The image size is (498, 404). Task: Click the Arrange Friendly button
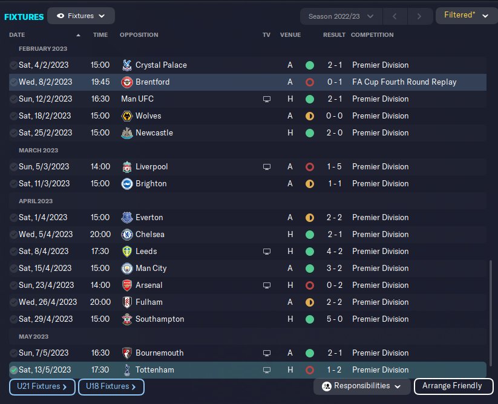pos(452,386)
